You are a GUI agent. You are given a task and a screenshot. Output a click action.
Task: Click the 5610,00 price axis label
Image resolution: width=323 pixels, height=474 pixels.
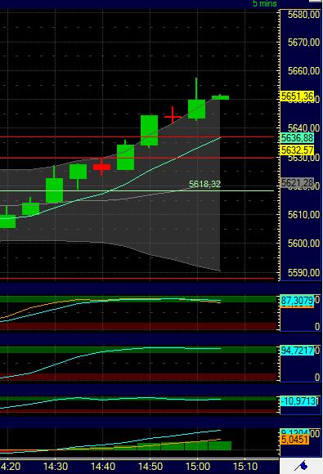tap(303, 215)
